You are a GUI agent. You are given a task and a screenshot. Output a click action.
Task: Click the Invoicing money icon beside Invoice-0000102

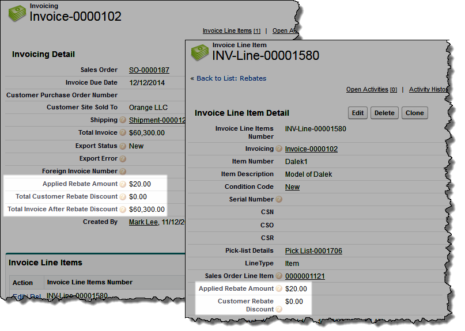coord(17,13)
